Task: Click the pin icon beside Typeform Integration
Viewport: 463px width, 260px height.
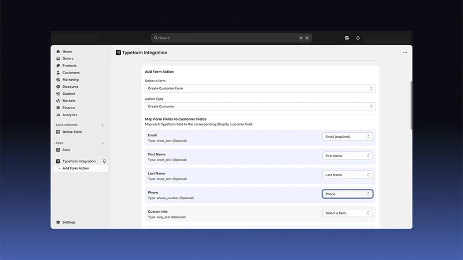Action: (104, 161)
